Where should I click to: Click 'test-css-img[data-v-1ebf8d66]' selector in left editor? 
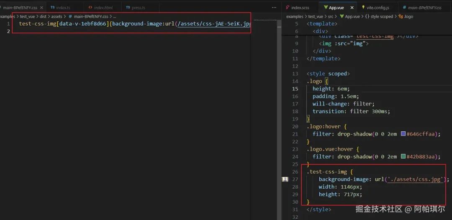[65, 23]
